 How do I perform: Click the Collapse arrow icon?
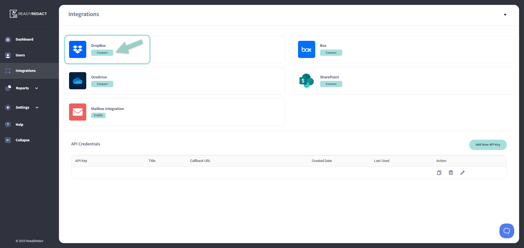coord(8,140)
